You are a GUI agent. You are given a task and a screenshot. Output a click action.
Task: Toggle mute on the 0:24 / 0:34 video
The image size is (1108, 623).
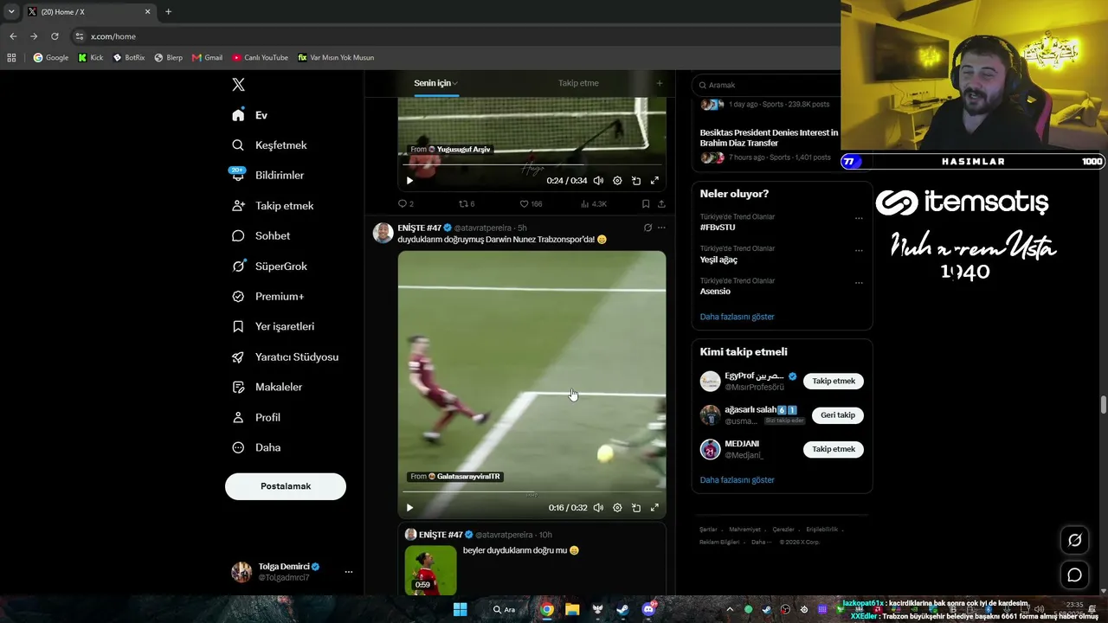click(598, 181)
